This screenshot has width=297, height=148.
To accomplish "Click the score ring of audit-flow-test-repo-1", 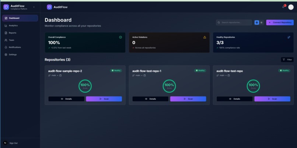I will click(x=169, y=86).
